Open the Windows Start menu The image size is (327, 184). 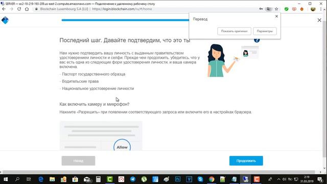point(6,179)
